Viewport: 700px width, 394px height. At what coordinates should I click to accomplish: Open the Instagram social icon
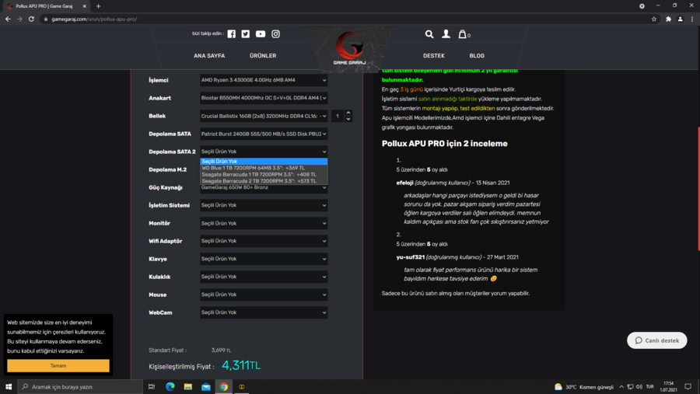coord(275,34)
